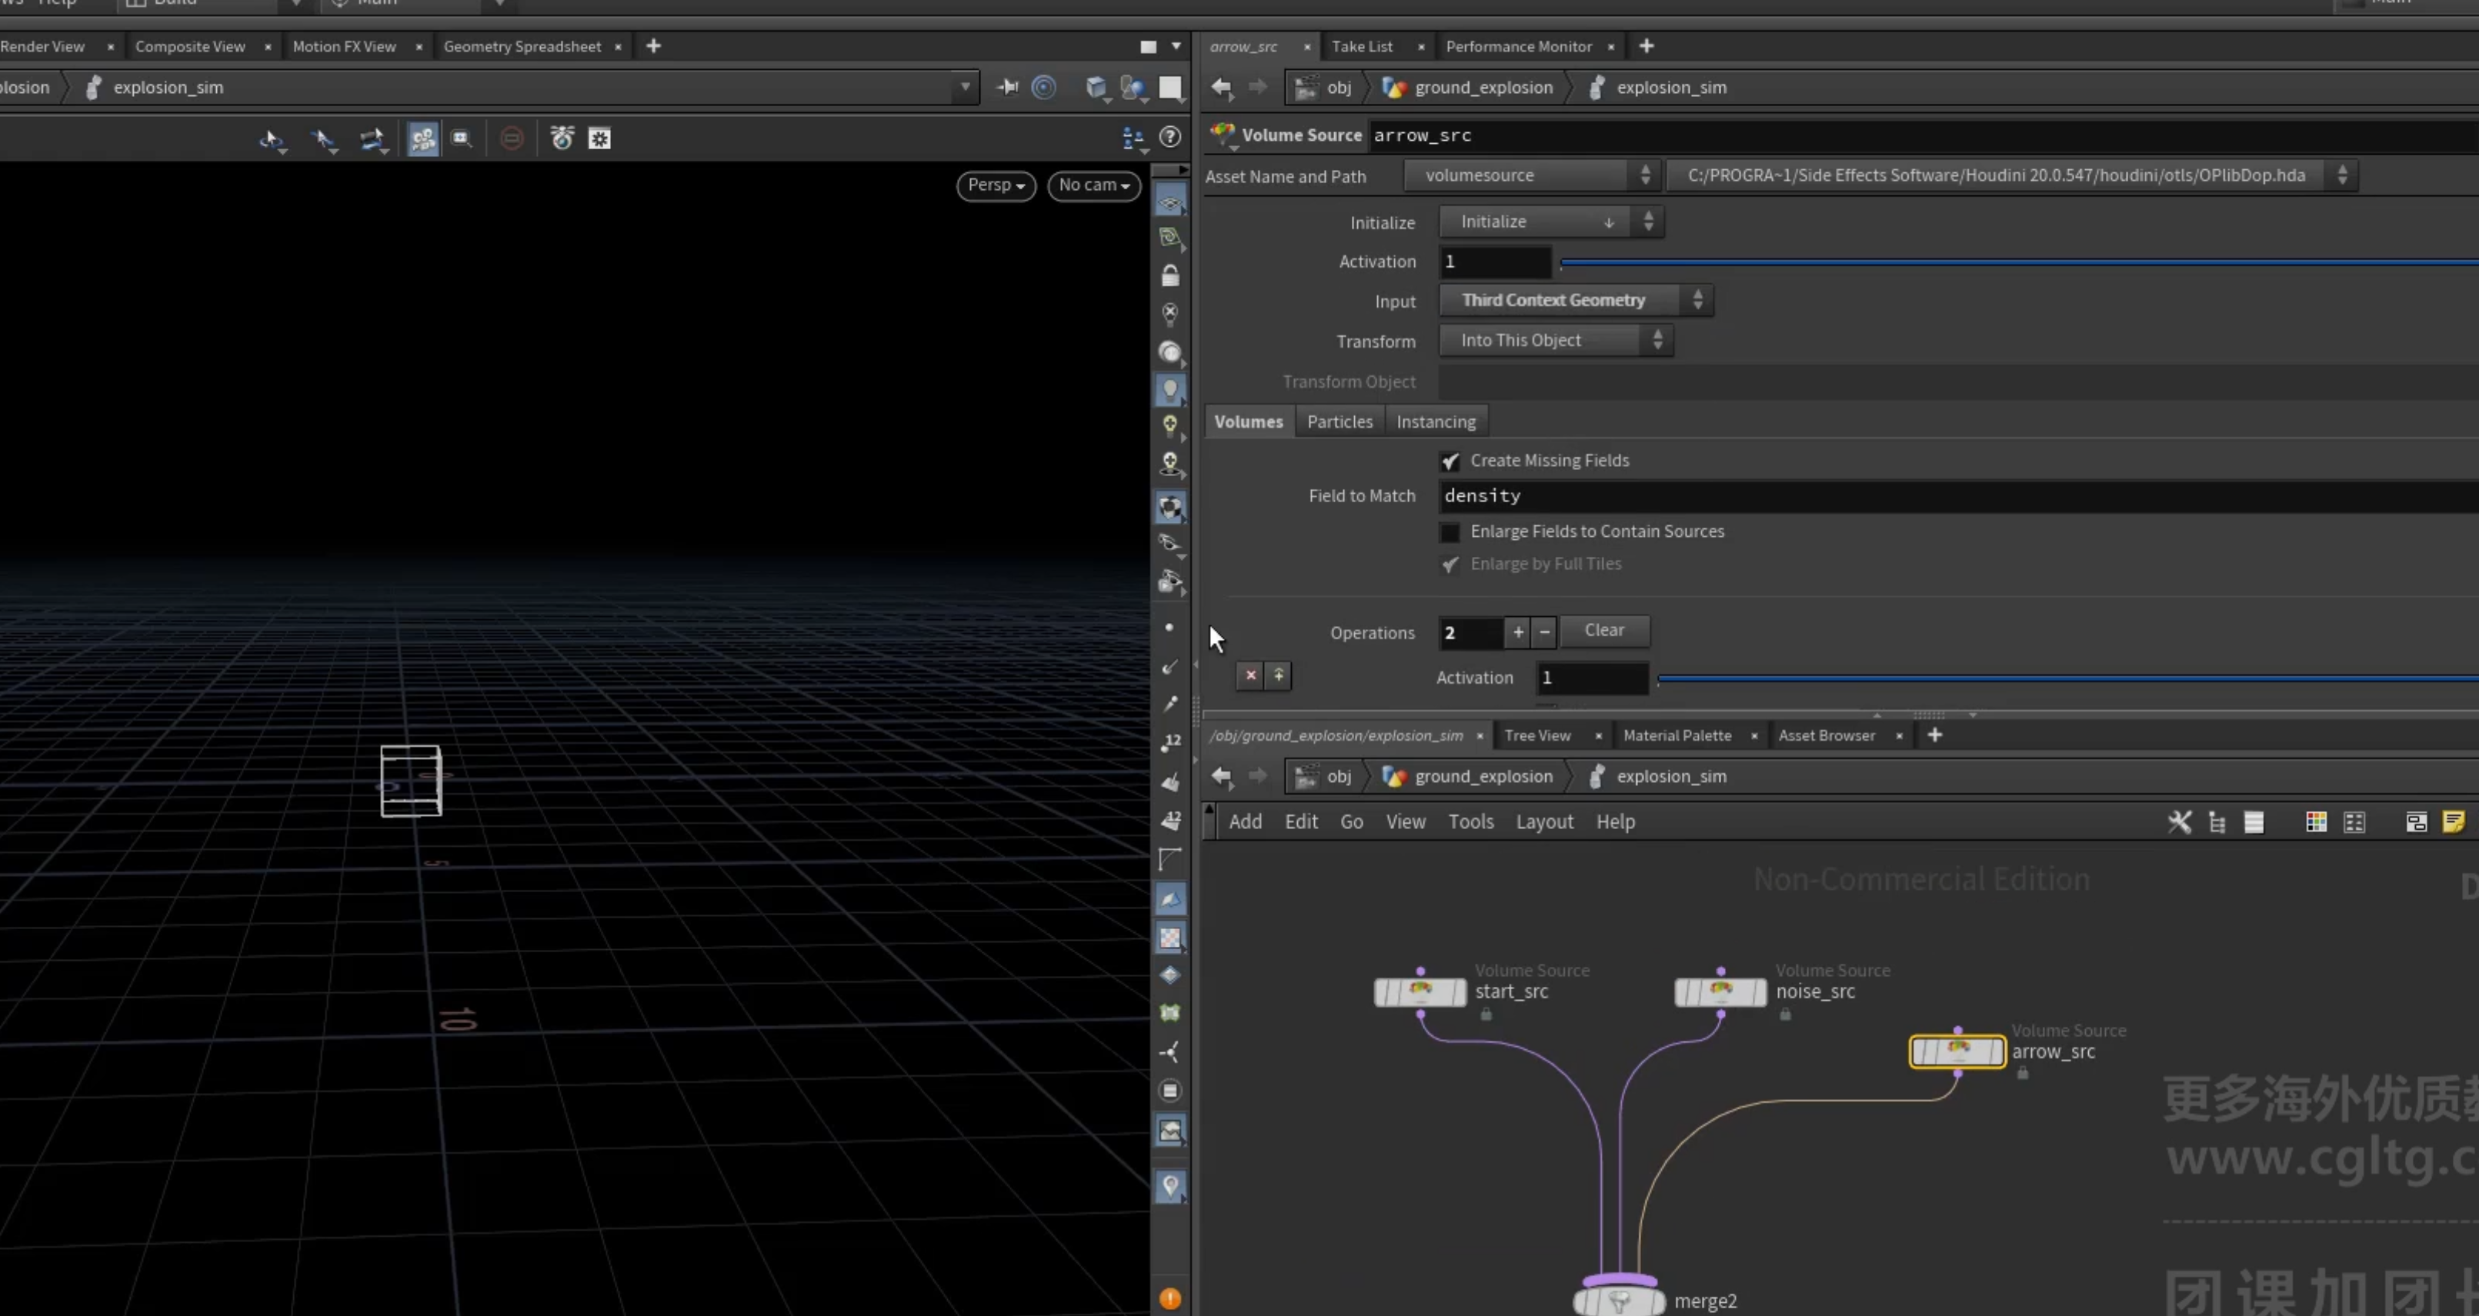Open the Tree View tab

[1536, 735]
